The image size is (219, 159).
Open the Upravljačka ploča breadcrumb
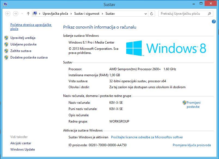pos(55,14)
